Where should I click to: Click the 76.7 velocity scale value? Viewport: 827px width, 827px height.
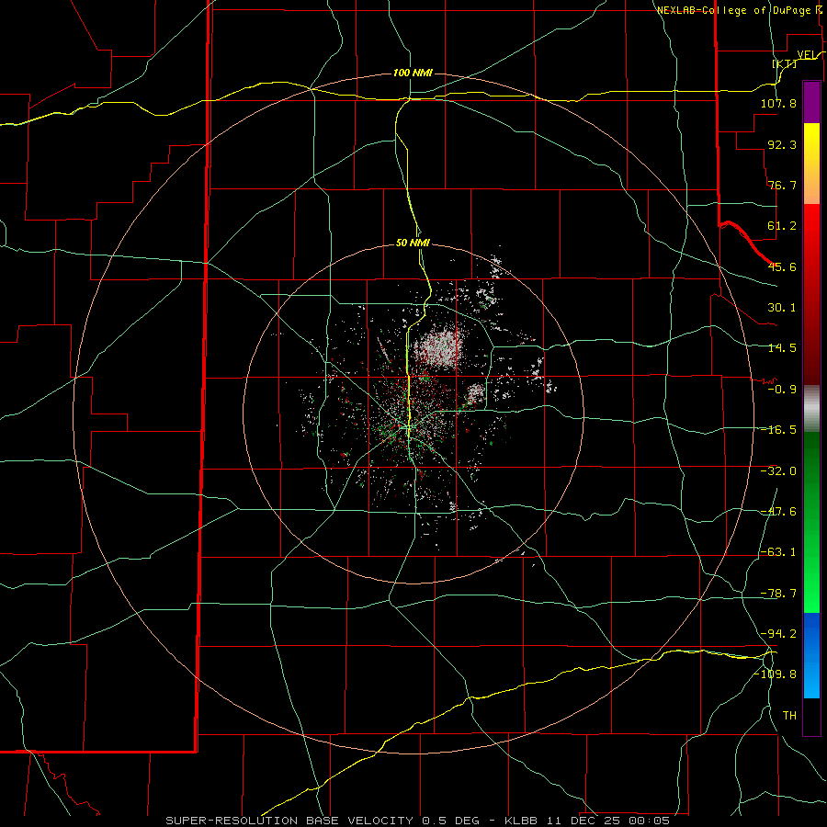coord(782,185)
